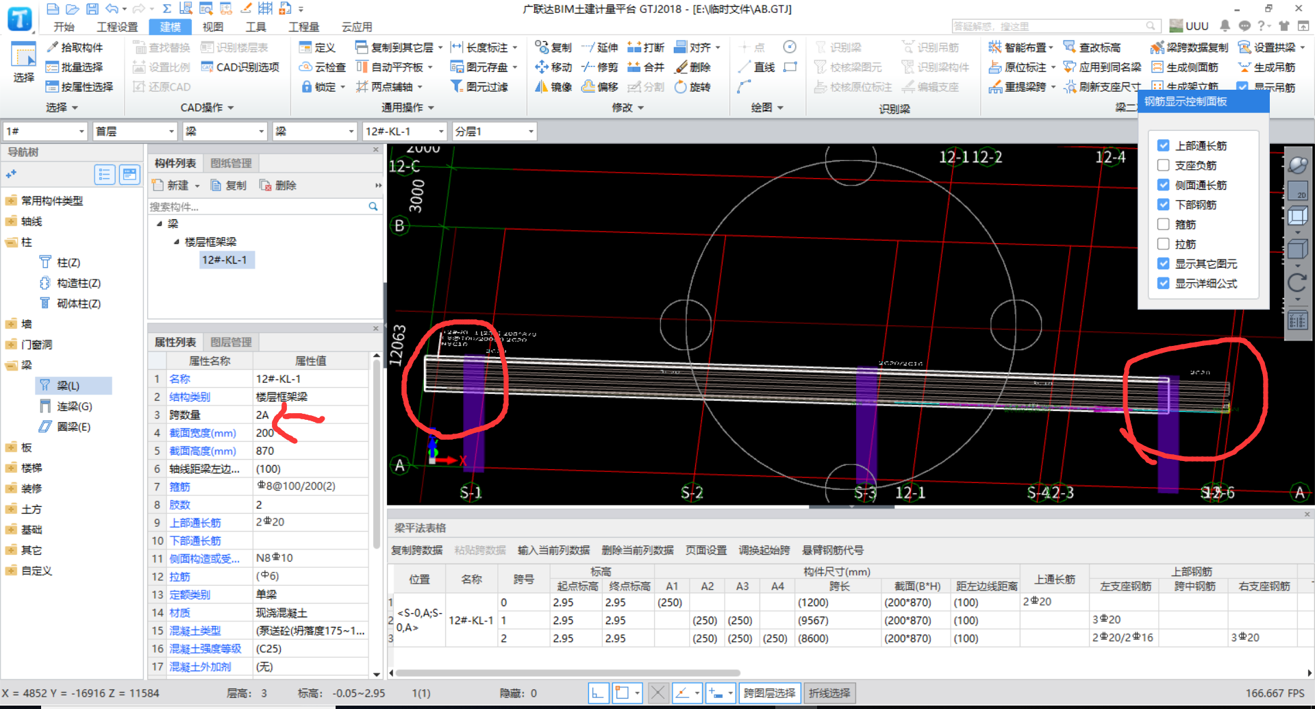
Task: Open the 分层1 layer dropdown
Action: (x=494, y=131)
